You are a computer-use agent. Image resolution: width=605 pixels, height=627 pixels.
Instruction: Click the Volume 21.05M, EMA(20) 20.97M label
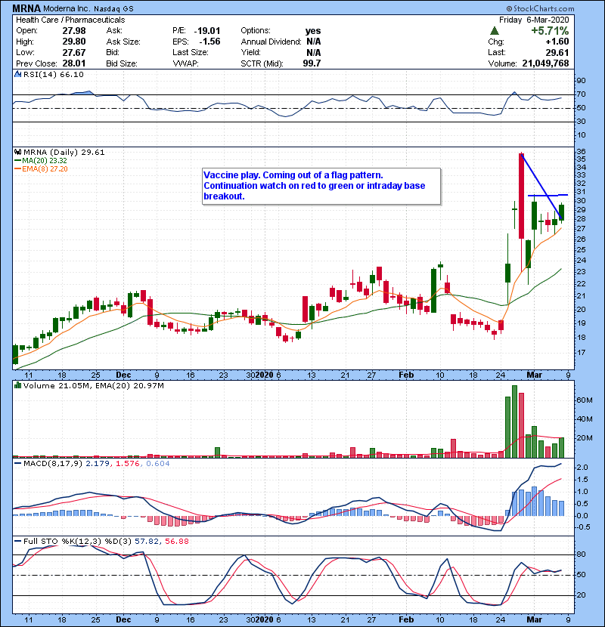point(94,386)
